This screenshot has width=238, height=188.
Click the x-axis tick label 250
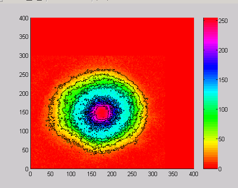[x=132, y=174]
